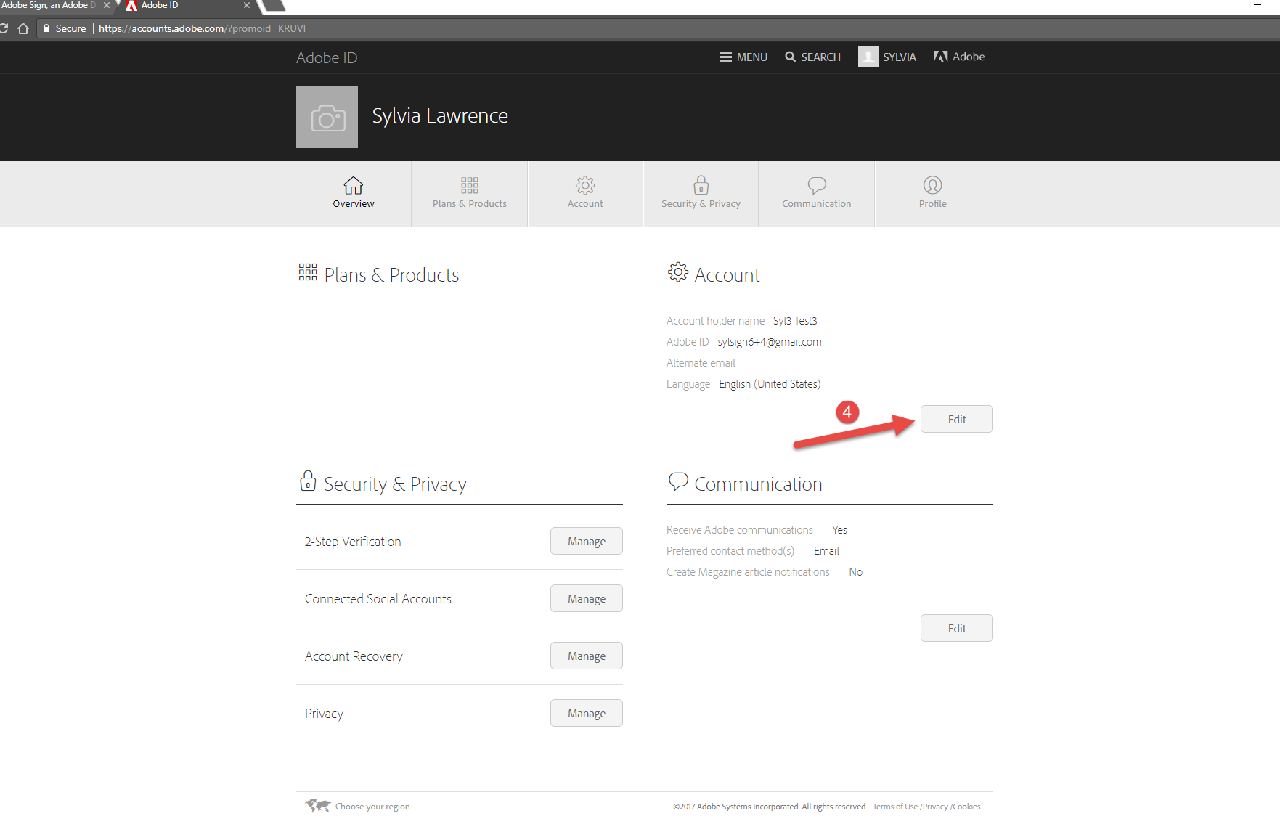Click the Alternate email label
Image resolution: width=1280 pixels, height=832 pixels.
point(701,363)
